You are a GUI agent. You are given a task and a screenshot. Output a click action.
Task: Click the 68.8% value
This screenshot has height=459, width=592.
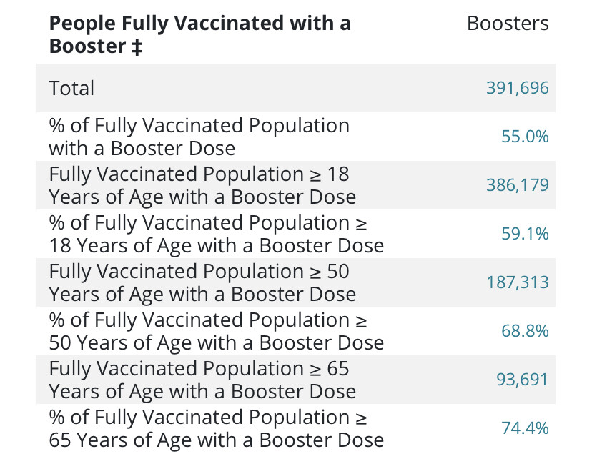(525, 331)
